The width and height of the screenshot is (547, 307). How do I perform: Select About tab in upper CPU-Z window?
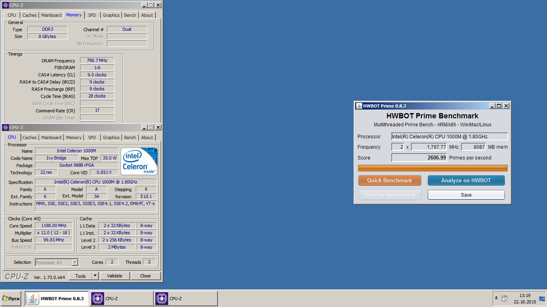pos(147,15)
